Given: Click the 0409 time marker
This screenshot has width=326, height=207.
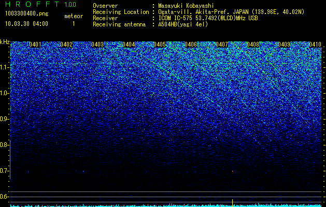Looking at the screenshot, I should (284, 45).
